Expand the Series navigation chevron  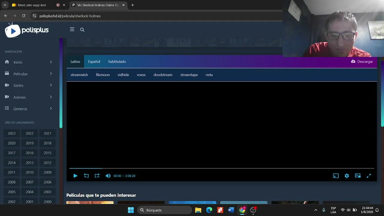[x=51, y=85]
